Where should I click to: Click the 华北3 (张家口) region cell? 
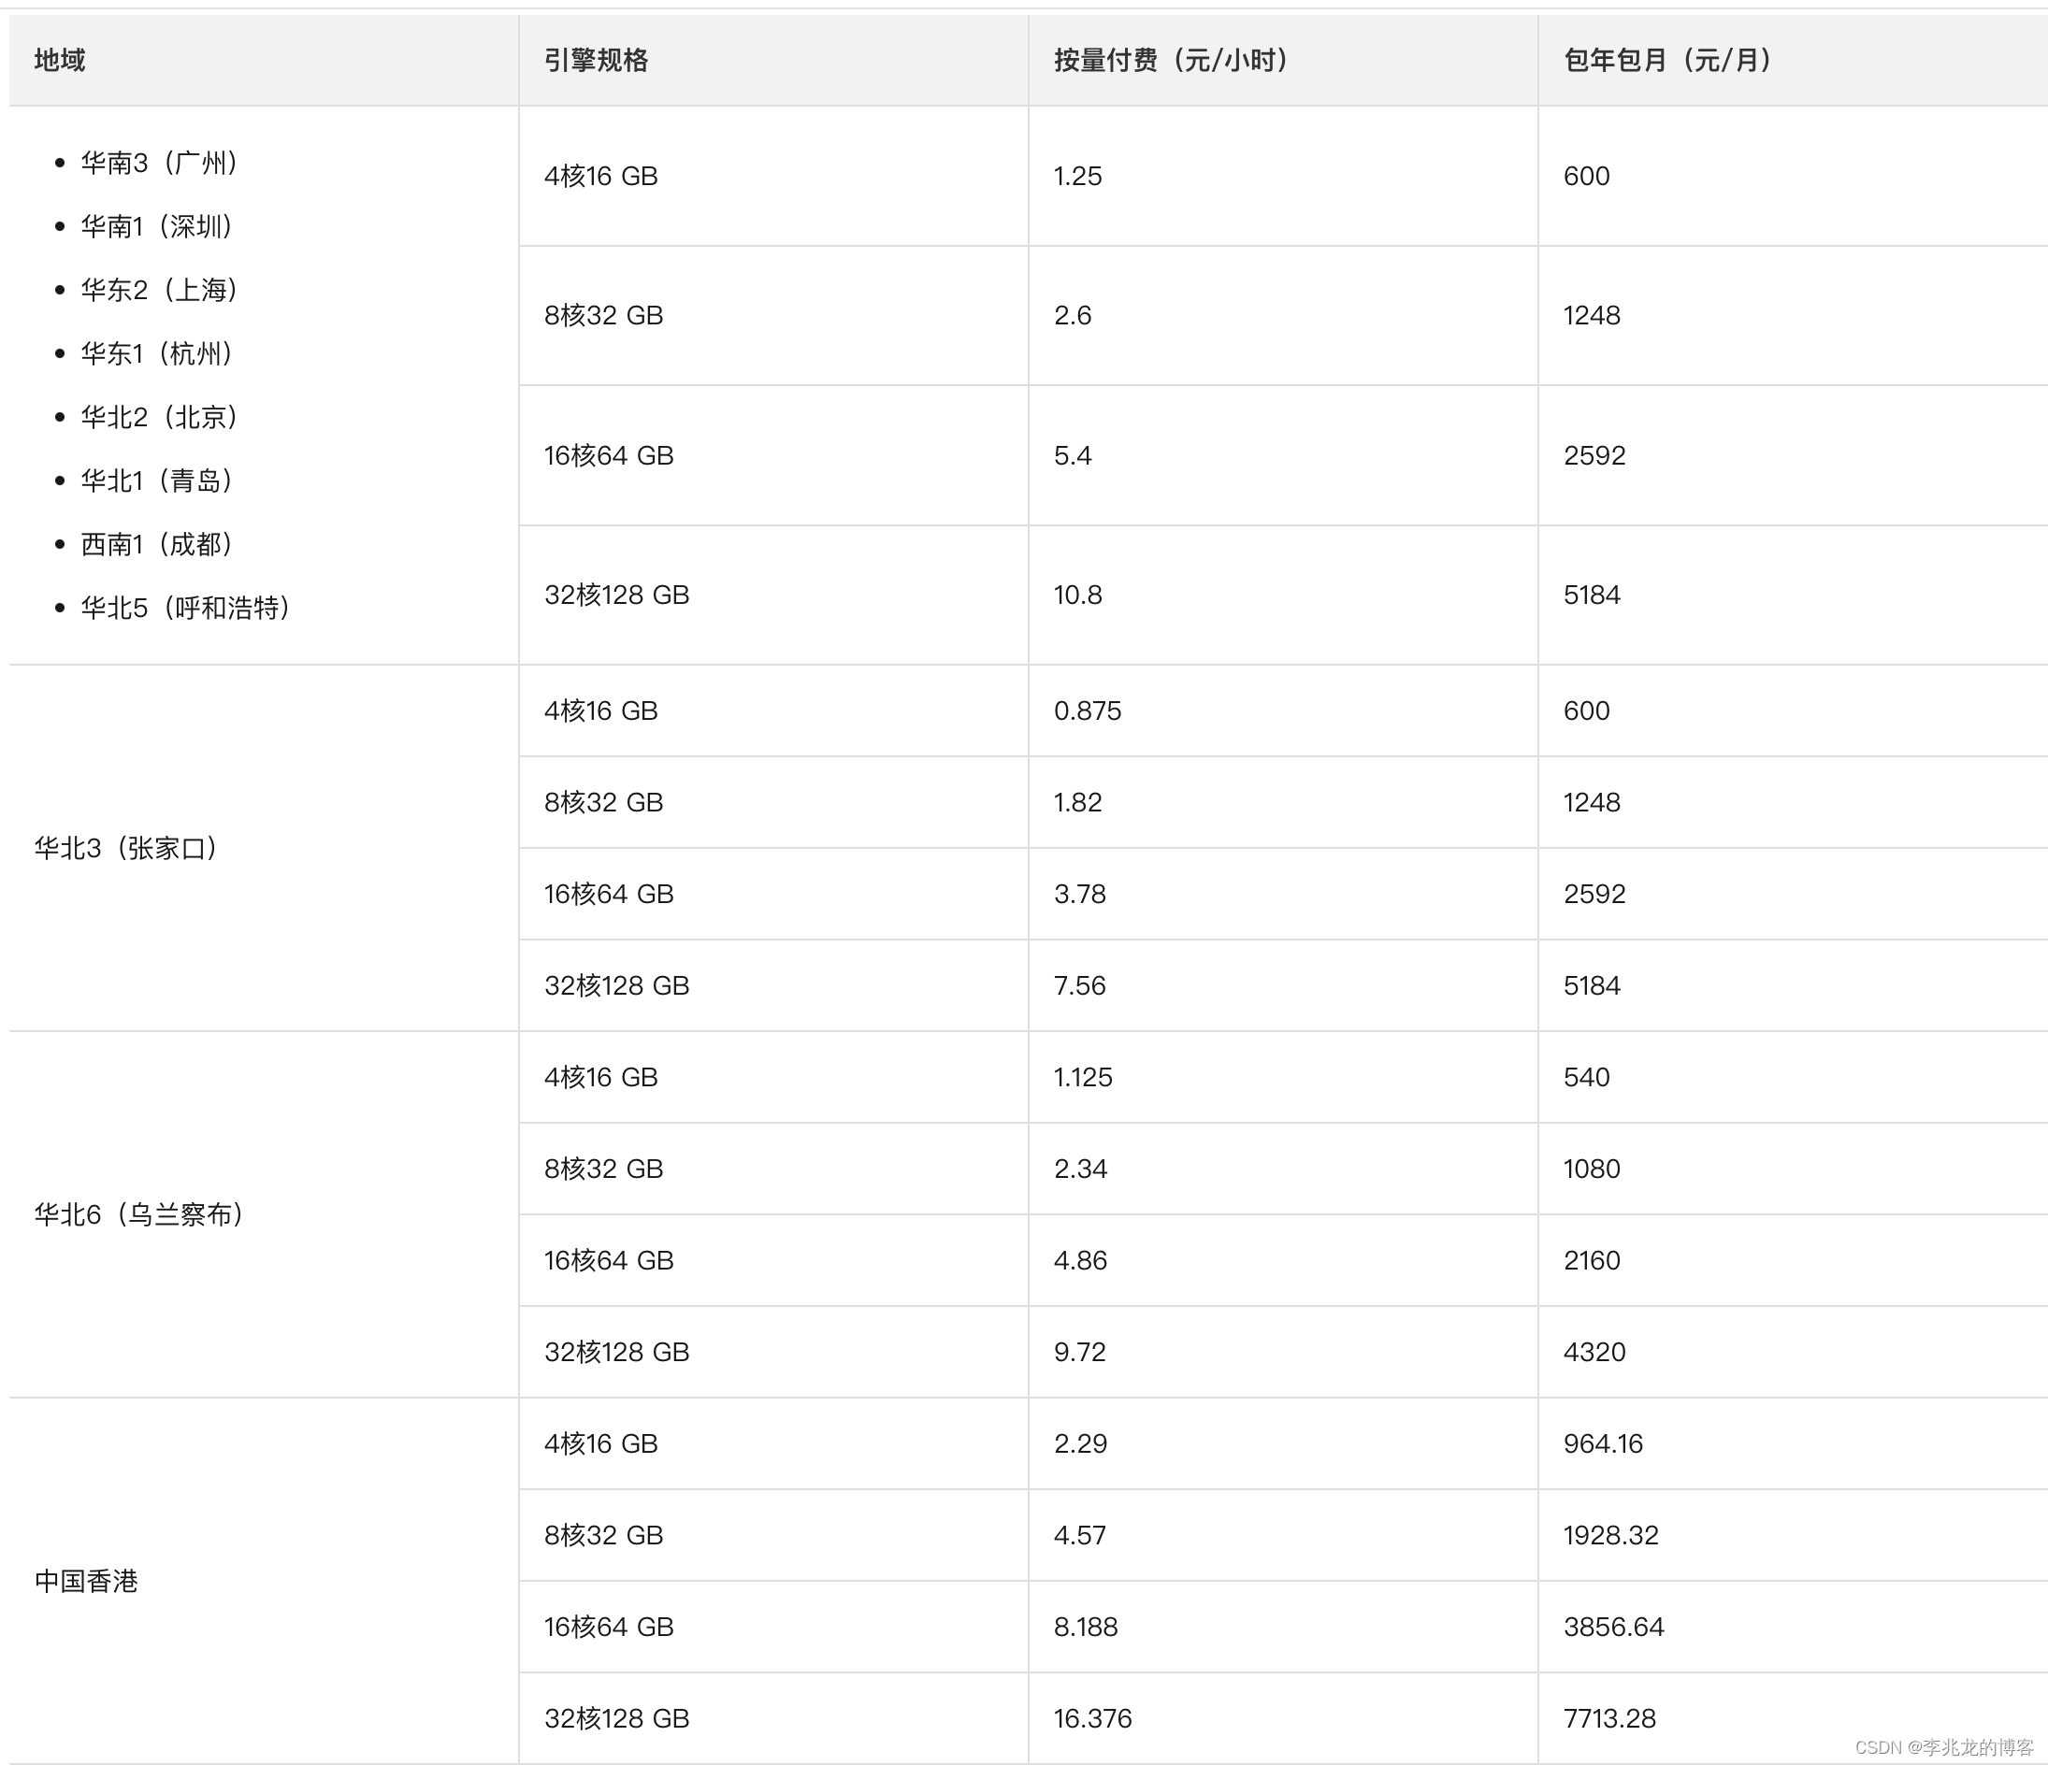[126, 848]
